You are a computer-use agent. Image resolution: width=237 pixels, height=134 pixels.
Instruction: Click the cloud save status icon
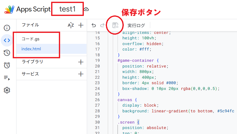(x=86, y=9)
